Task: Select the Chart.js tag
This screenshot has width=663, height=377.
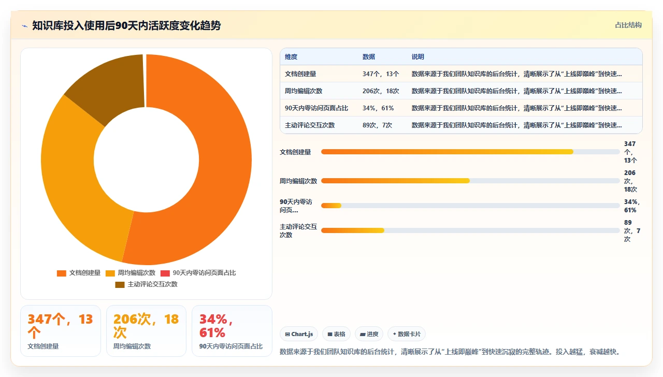Action: [x=299, y=334]
